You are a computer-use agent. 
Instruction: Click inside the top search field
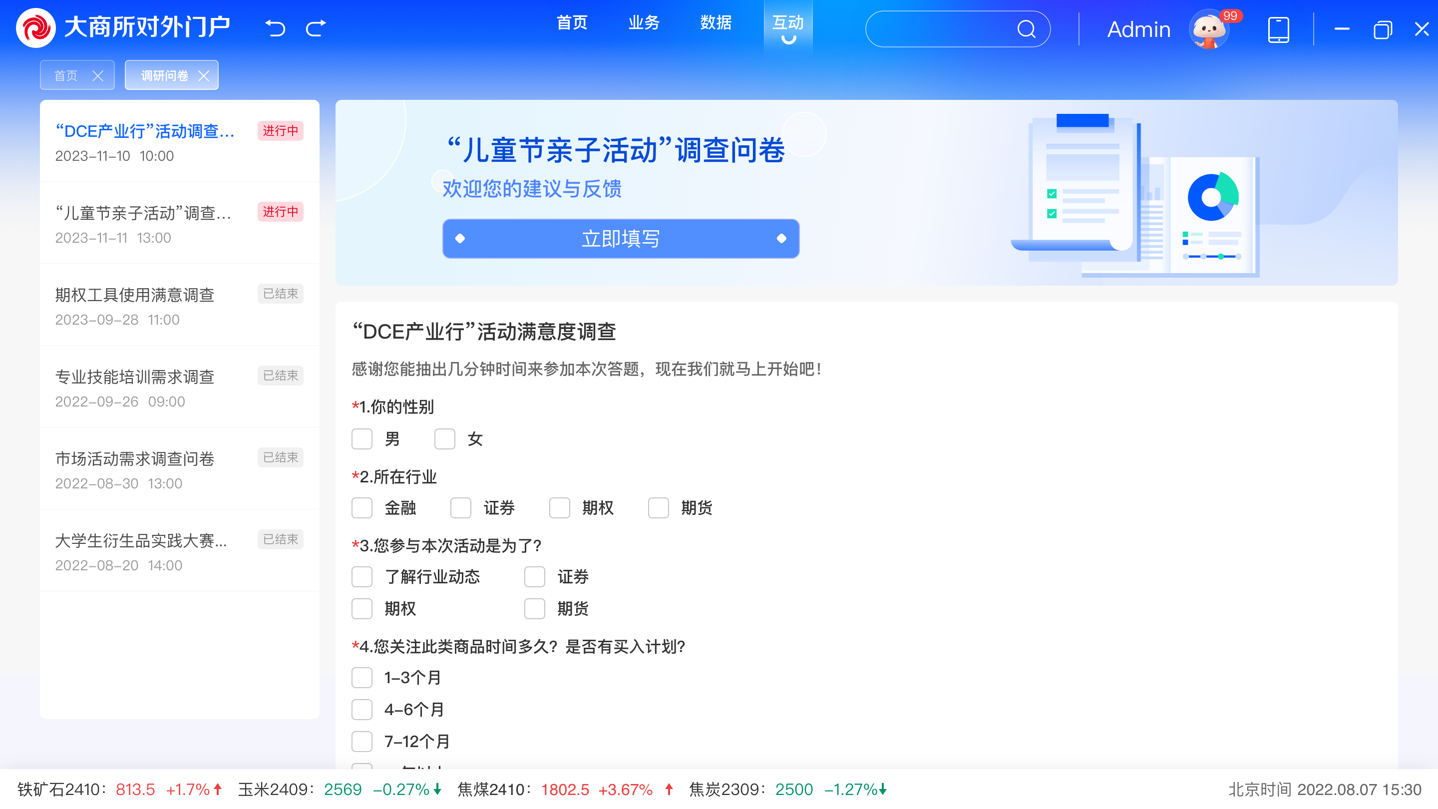(938, 29)
